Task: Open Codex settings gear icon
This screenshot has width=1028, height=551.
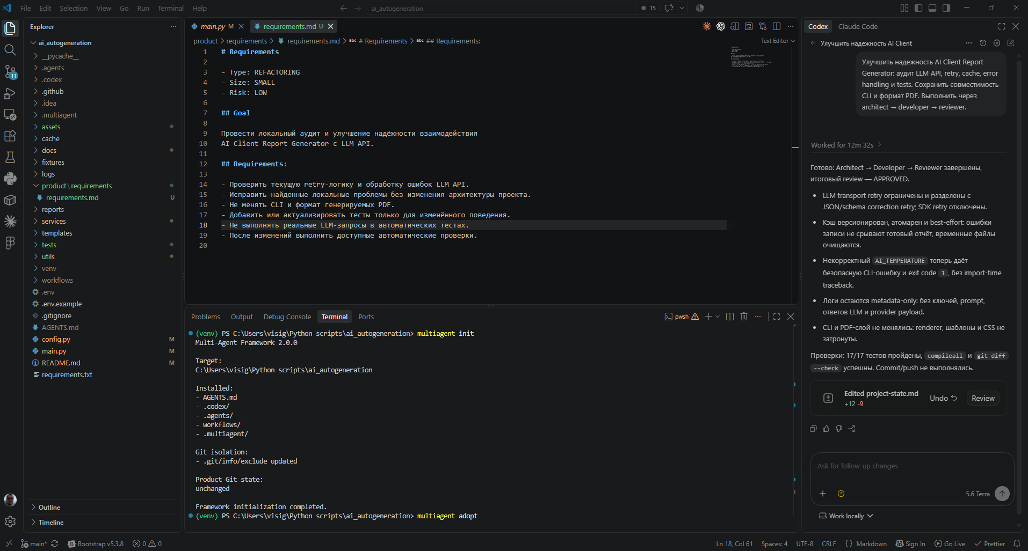Action: click(997, 43)
